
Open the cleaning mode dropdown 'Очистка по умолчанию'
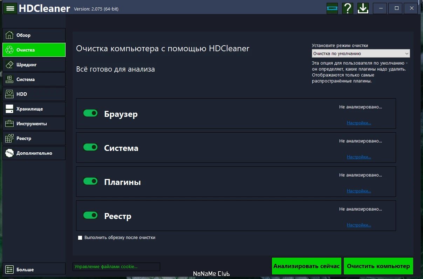[x=361, y=54]
